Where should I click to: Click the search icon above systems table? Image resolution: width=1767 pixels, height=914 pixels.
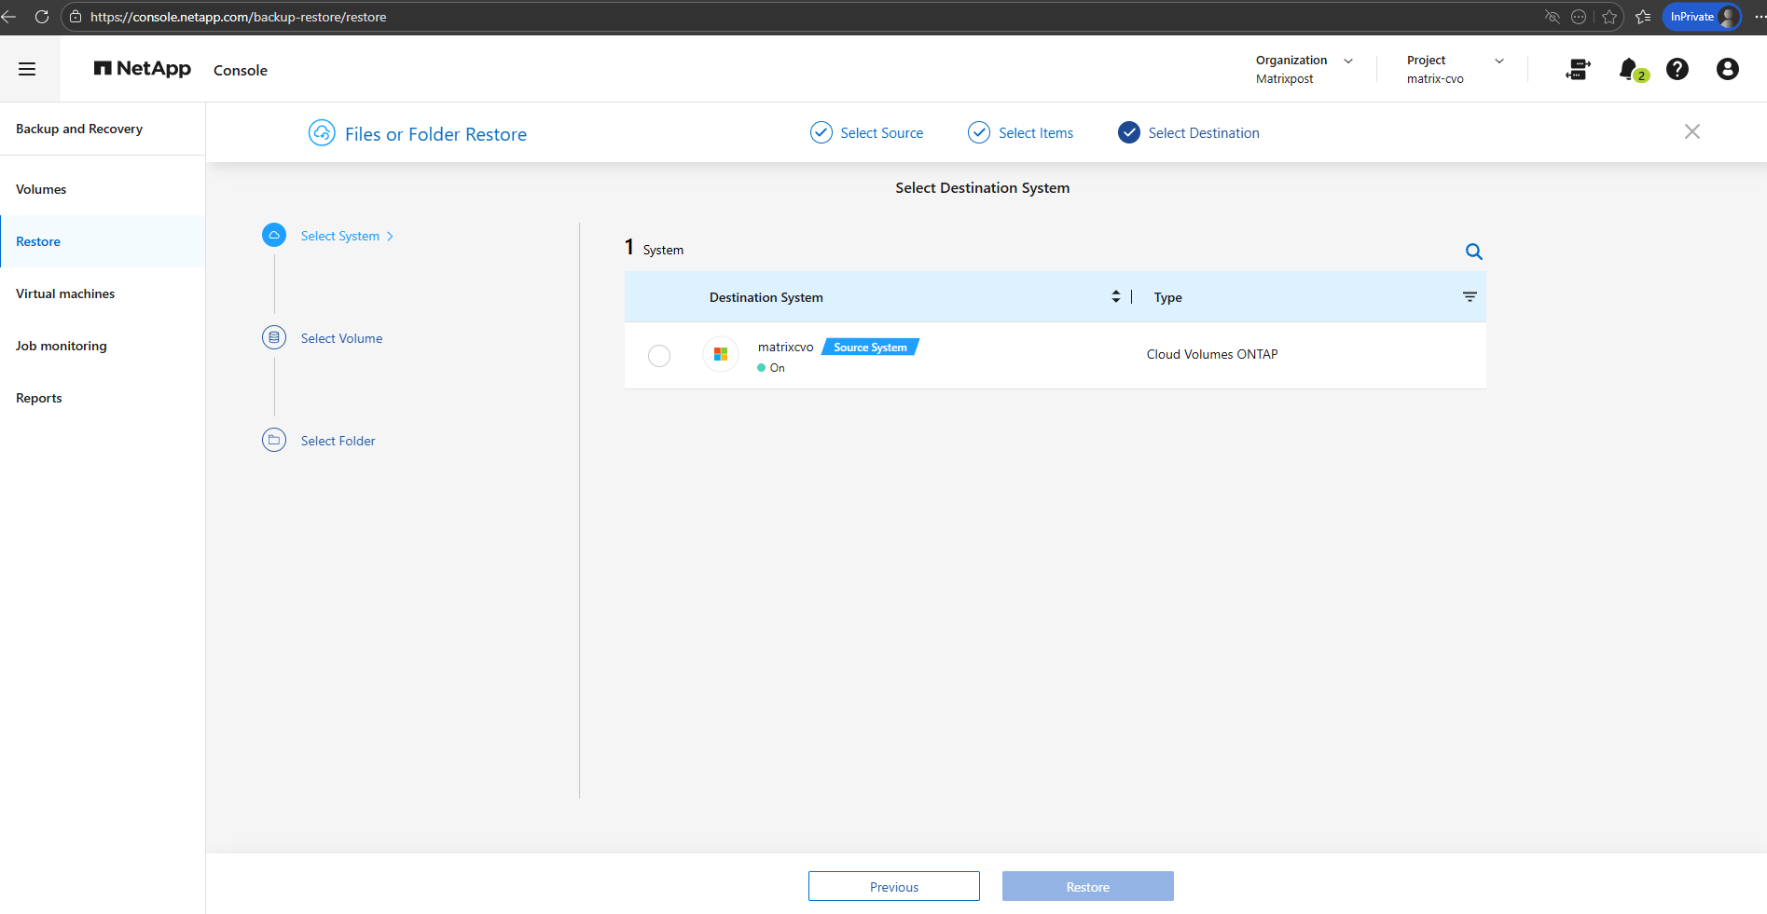click(1473, 252)
